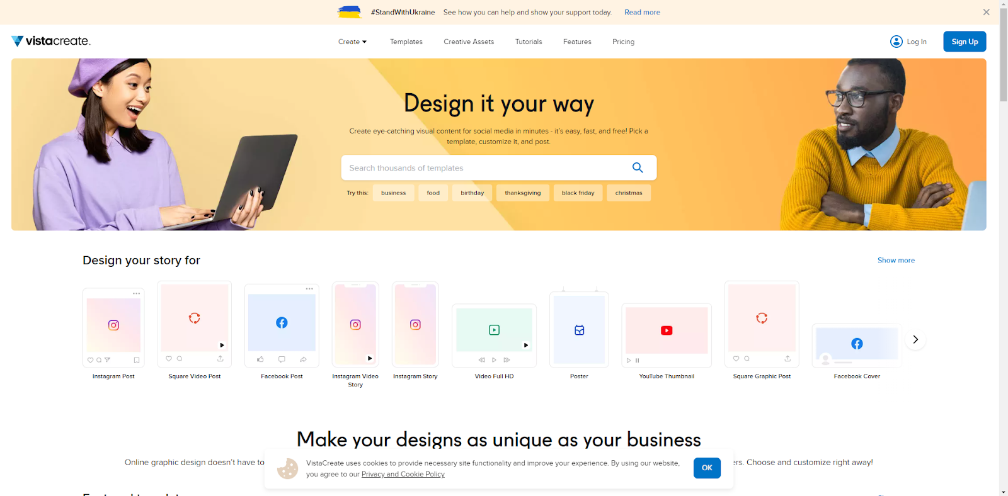The image size is (1008, 496).
Task: Click the heart icon on Square Graphic Post card
Action: (x=736, y=358)
